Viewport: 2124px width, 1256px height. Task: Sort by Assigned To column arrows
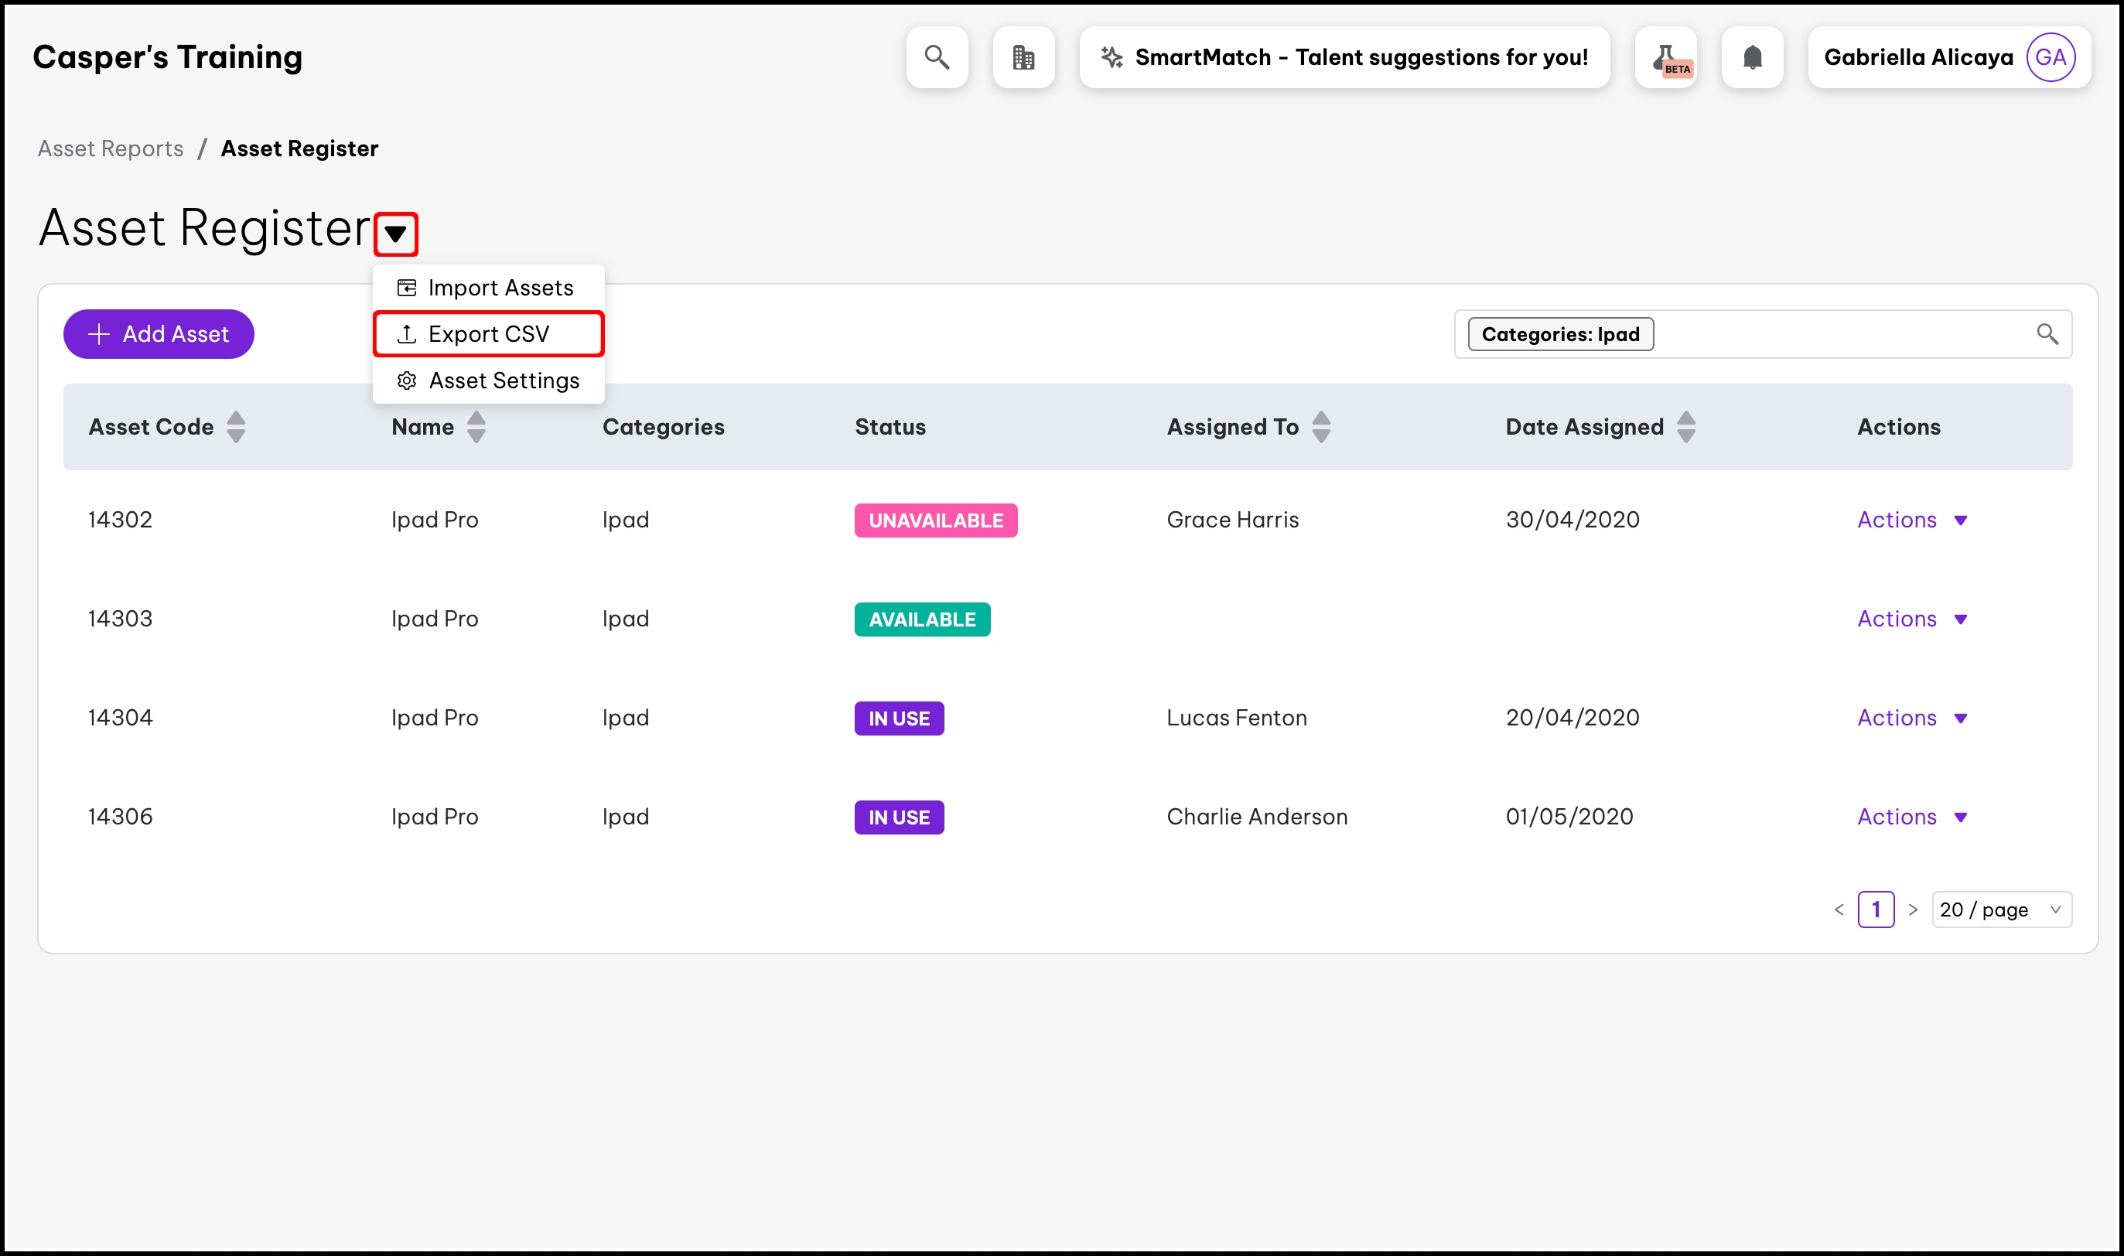tap(1320, 427)
